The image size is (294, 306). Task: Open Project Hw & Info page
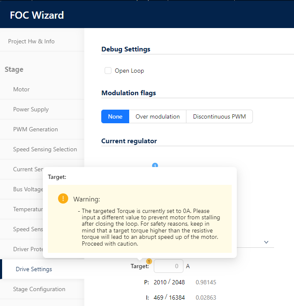[x=31, y=41]
